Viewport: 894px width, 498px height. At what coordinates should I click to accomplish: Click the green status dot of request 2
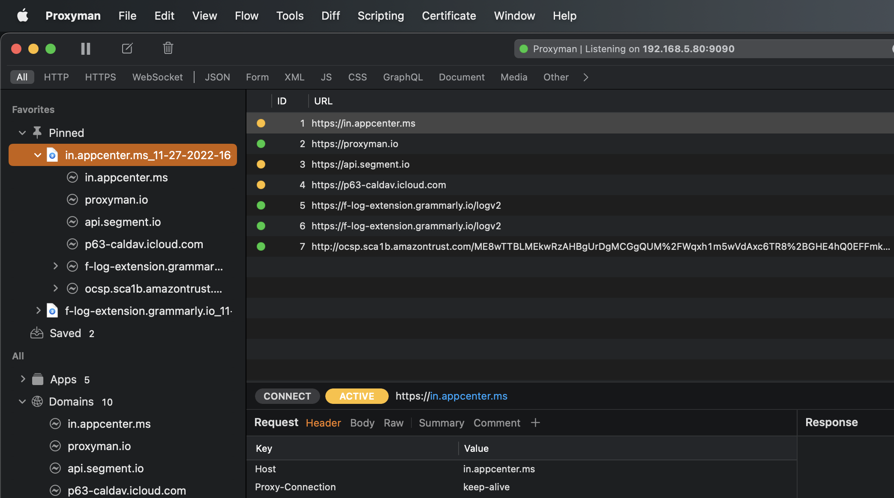261,144
